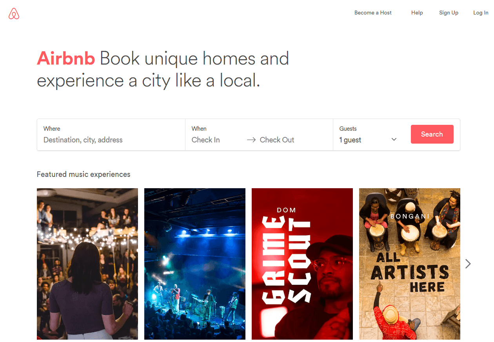Click Log In in the header
This screenshot has height=342, width=494.
click(481, 13)
